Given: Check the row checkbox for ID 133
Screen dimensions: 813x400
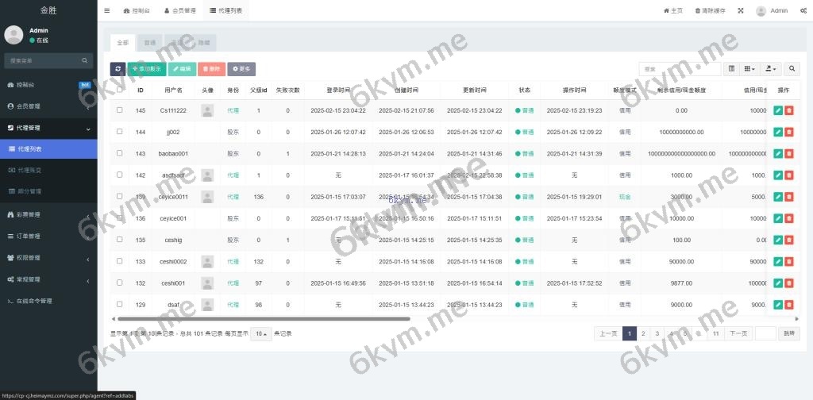Looking at the screenshot, I should [120, 260].
